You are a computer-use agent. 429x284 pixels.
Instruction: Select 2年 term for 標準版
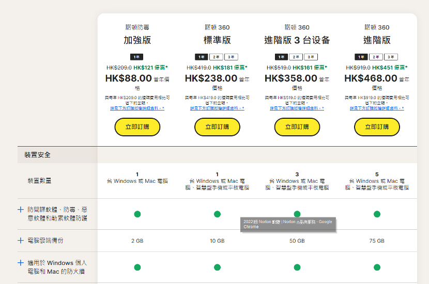216,57
